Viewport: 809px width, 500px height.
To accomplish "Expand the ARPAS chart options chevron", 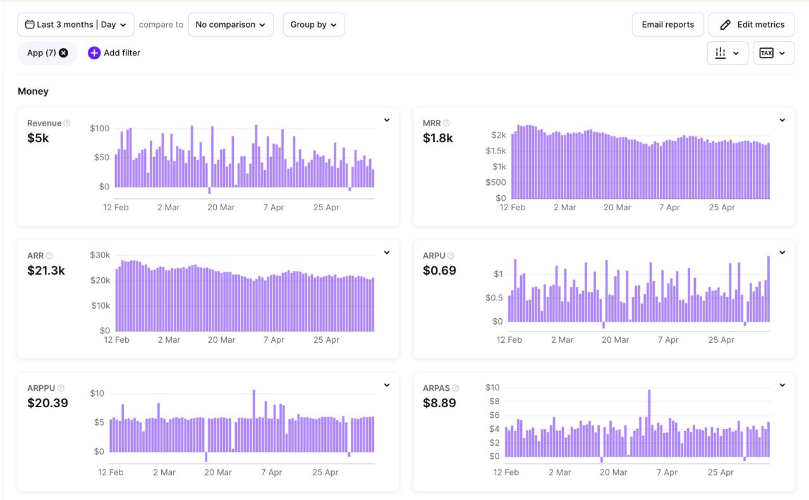I will click(x=782, y=385).
